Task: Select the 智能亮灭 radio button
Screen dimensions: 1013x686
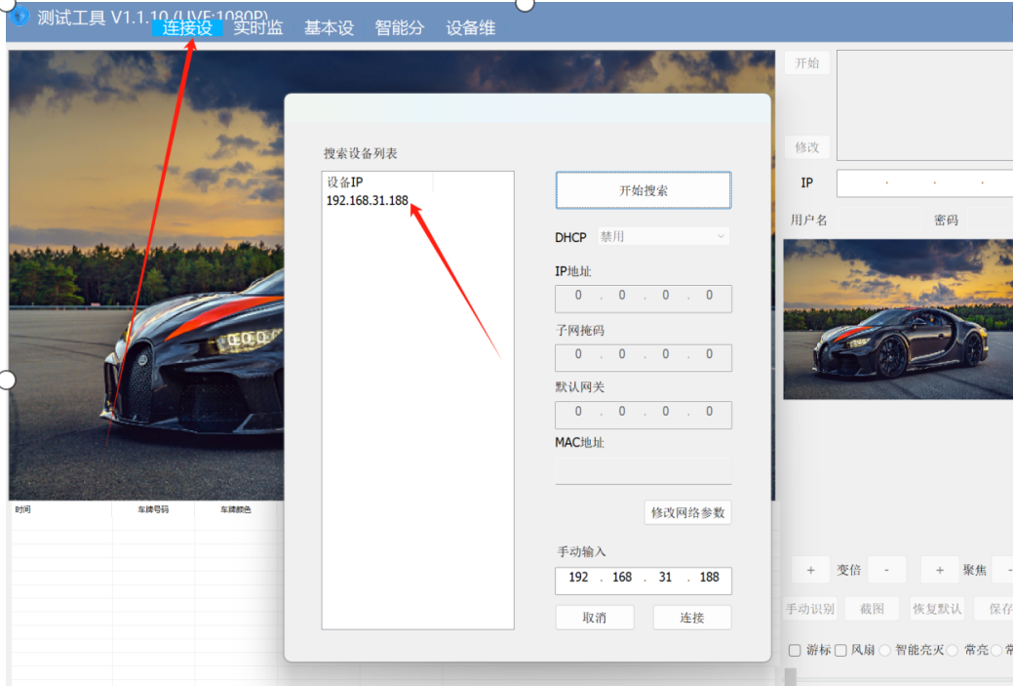Action: coord(885,651)
